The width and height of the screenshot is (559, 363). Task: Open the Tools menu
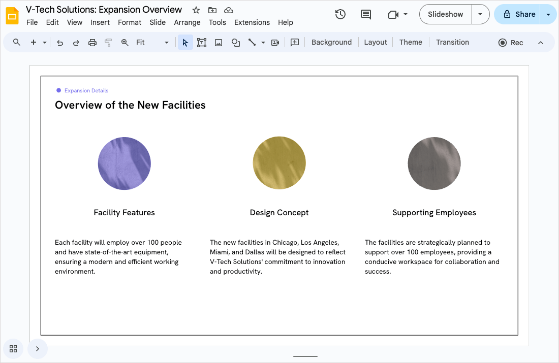pyautogui.click(x=218, y=22)
